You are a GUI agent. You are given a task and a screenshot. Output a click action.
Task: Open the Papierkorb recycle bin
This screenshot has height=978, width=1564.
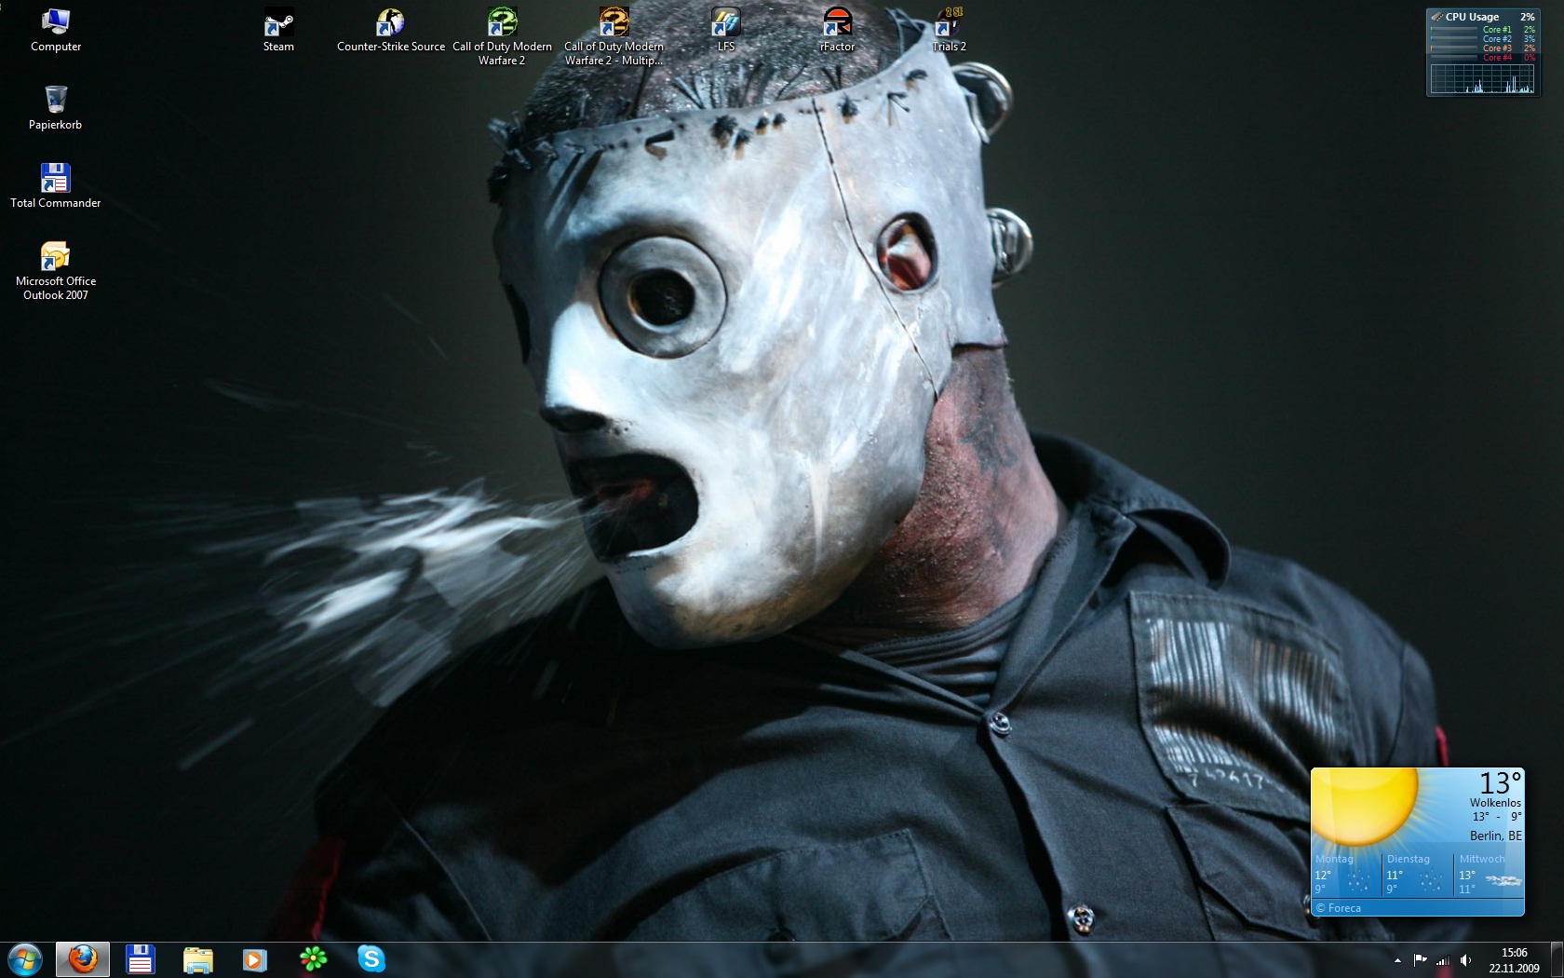tap(56, 108)
